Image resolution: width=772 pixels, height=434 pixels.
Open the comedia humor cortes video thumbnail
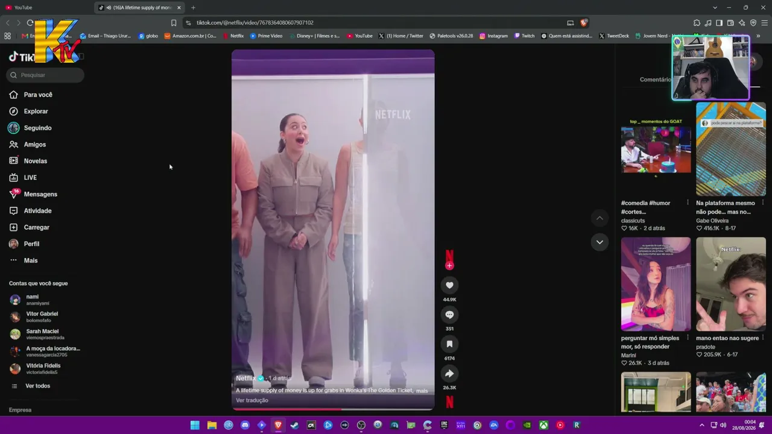(656, 149)
